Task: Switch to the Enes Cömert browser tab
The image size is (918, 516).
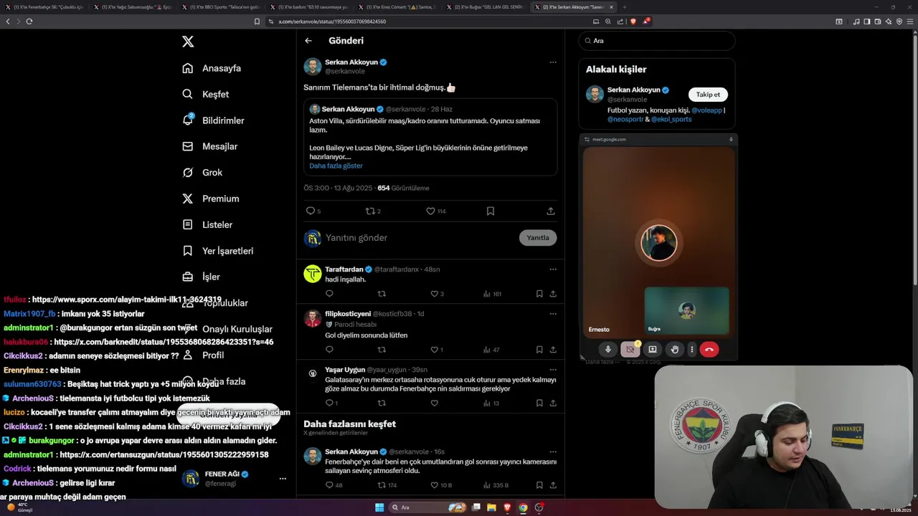Action: [397, 7]
